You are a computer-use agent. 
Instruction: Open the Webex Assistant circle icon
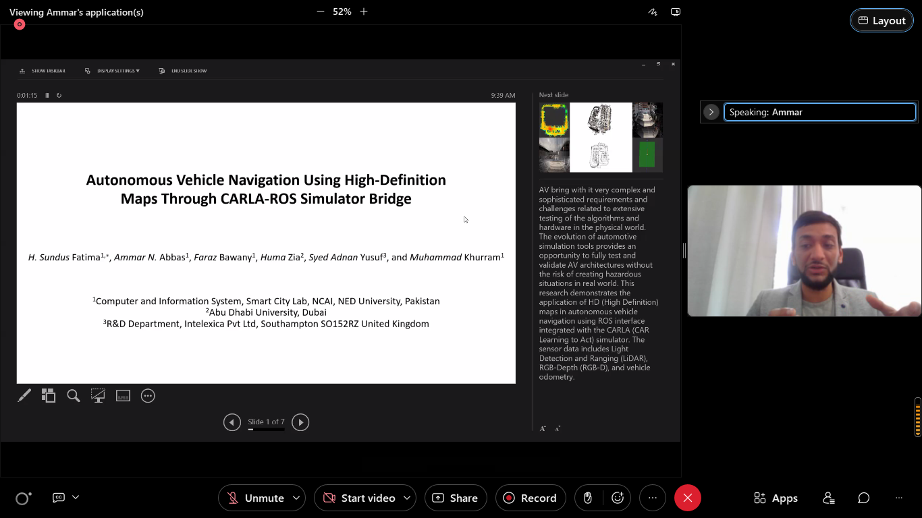(22, 498)
